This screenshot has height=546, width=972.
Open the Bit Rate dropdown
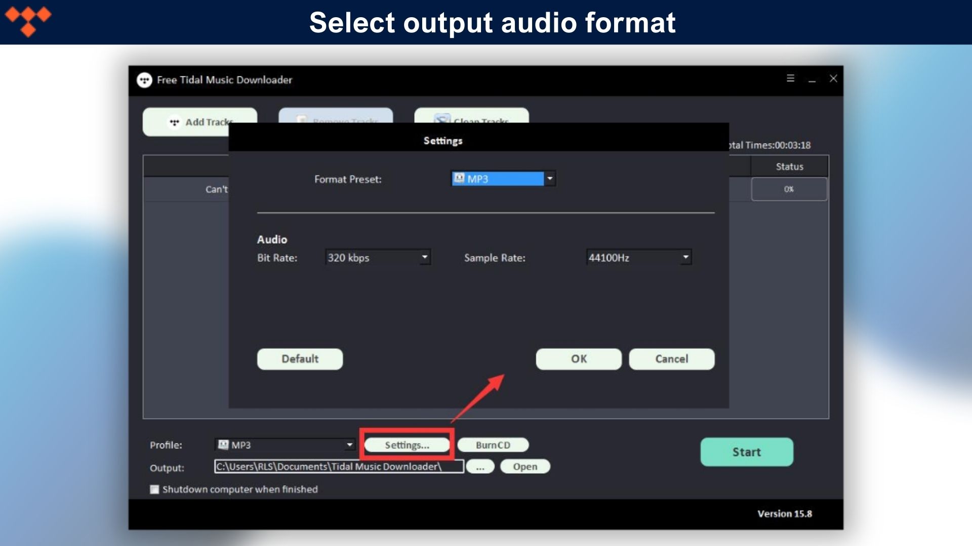(425, 257)
